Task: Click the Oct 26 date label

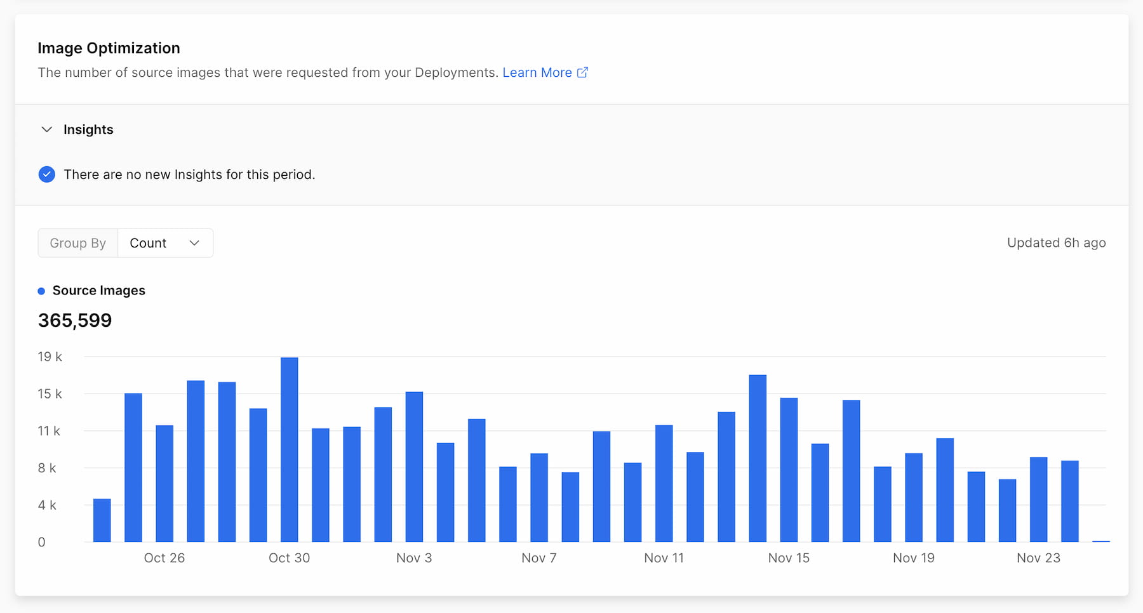Action: pyautogui.click(x=164, y=558)
